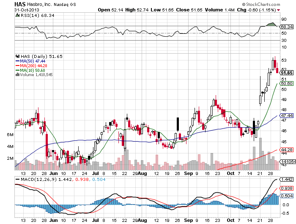
Task: Click the RSI(14) indicator icon
Action: coord(17,16)
